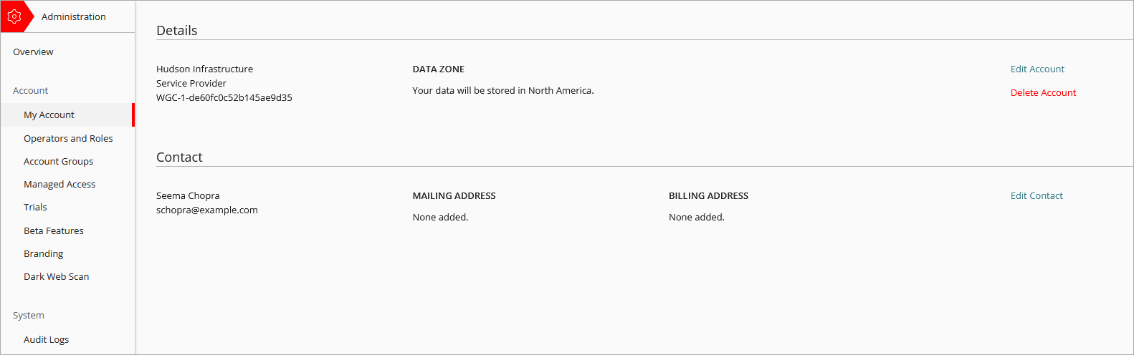Open Branding settings
This screenshot has height=355, width=1134.
coord(43,254)
